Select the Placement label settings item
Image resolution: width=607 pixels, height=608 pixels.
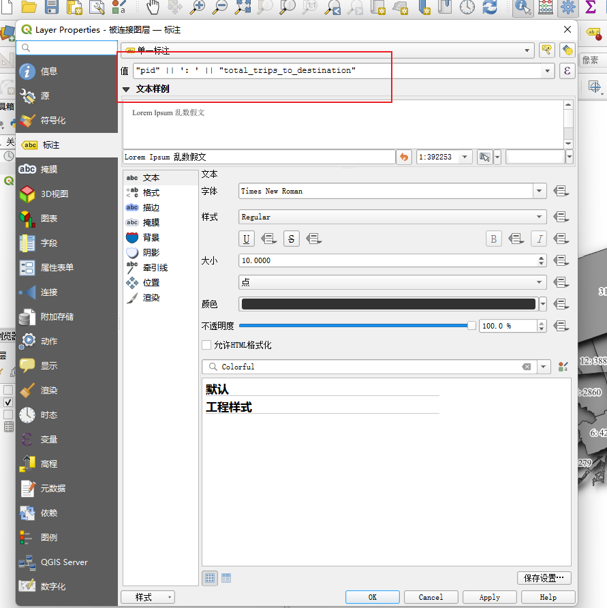[159, 282]
